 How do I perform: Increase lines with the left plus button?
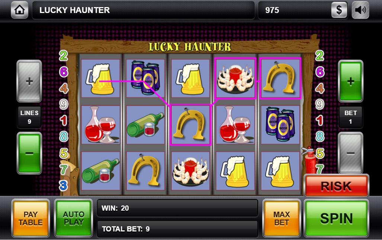[29, 81]
